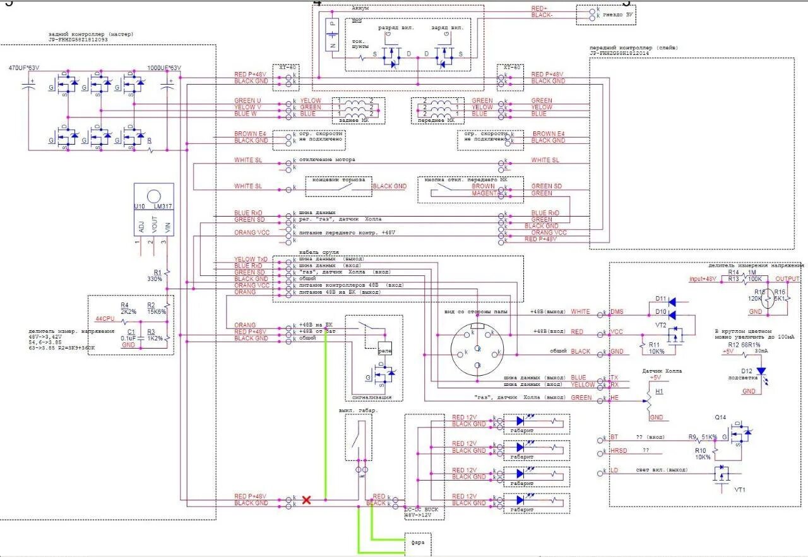The width and height of the screenshot is (808, 557).
Task: Click the 'задний контроллер (мастер)' title
Action: click(90, 33)
